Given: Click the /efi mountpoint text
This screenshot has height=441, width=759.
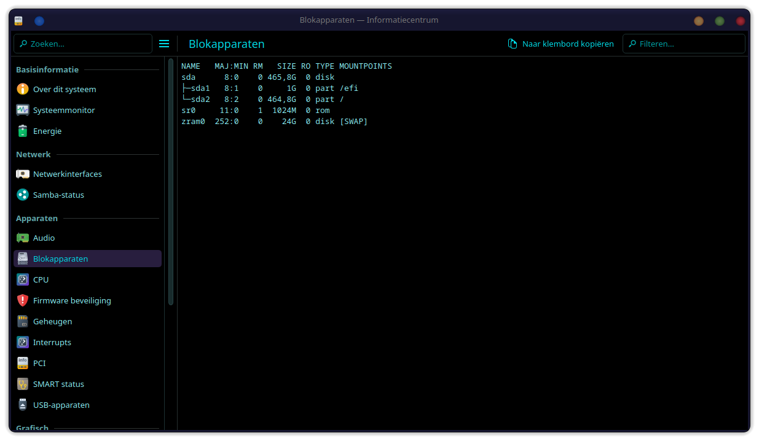Looking at the screenshot, I should tap(349, 88).
